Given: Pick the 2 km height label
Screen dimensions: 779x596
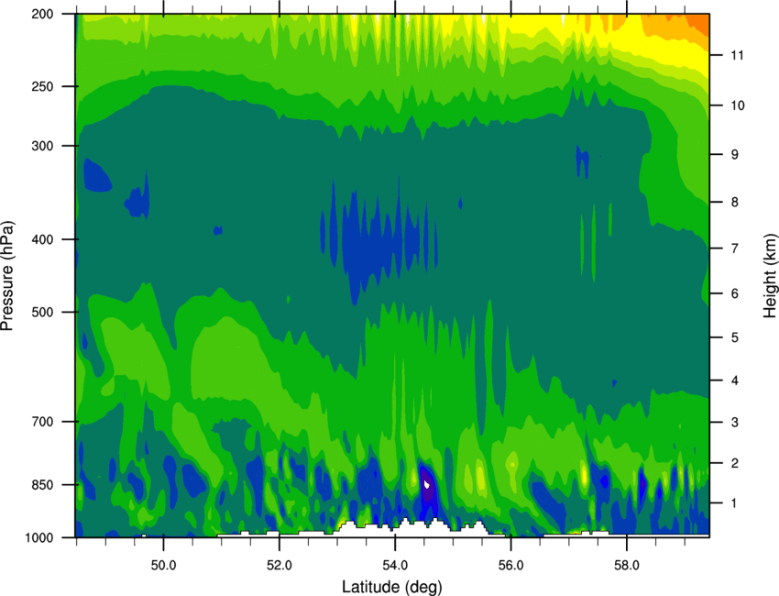Looking at the screenshot, I should point(734,463).
